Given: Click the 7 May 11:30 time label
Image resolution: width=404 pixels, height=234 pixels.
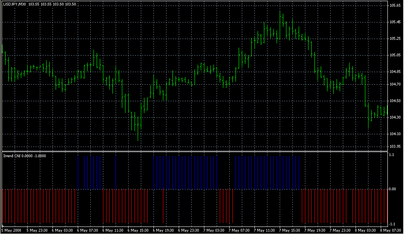Looking at the screenshot, I should (x=264, y=230).
